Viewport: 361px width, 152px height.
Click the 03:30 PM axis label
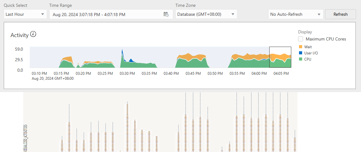coord(127,74)
